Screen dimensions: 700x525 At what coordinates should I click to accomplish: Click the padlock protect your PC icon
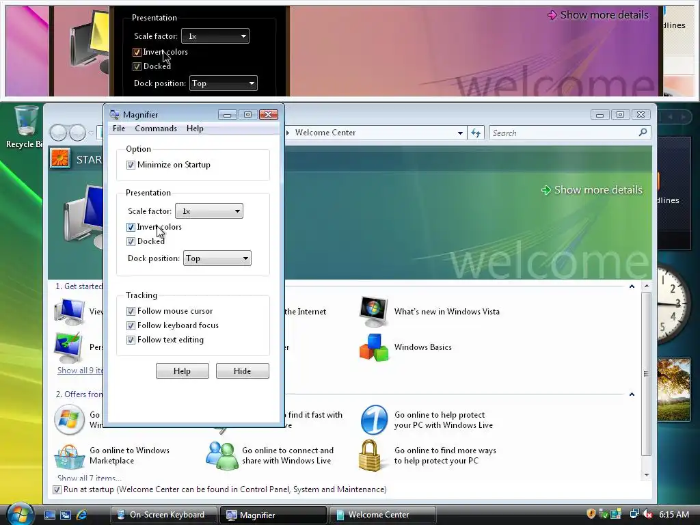[370, 455]
